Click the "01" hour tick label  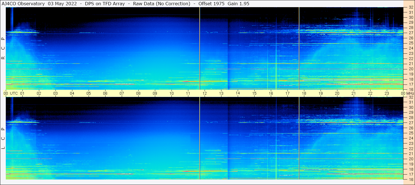tap(22, 93)
